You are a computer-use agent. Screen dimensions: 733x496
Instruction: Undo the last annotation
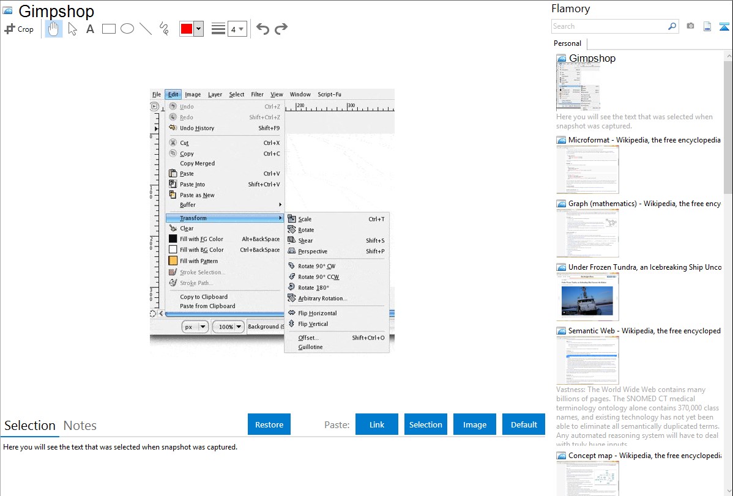tap(262, 29)
